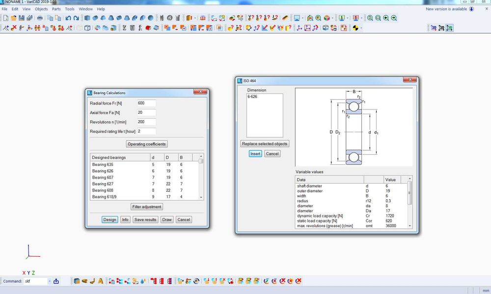This screenshot has height=294, width=491.
Task: Download the new version via the arrow icon
Action: click(x=471, y=9)
